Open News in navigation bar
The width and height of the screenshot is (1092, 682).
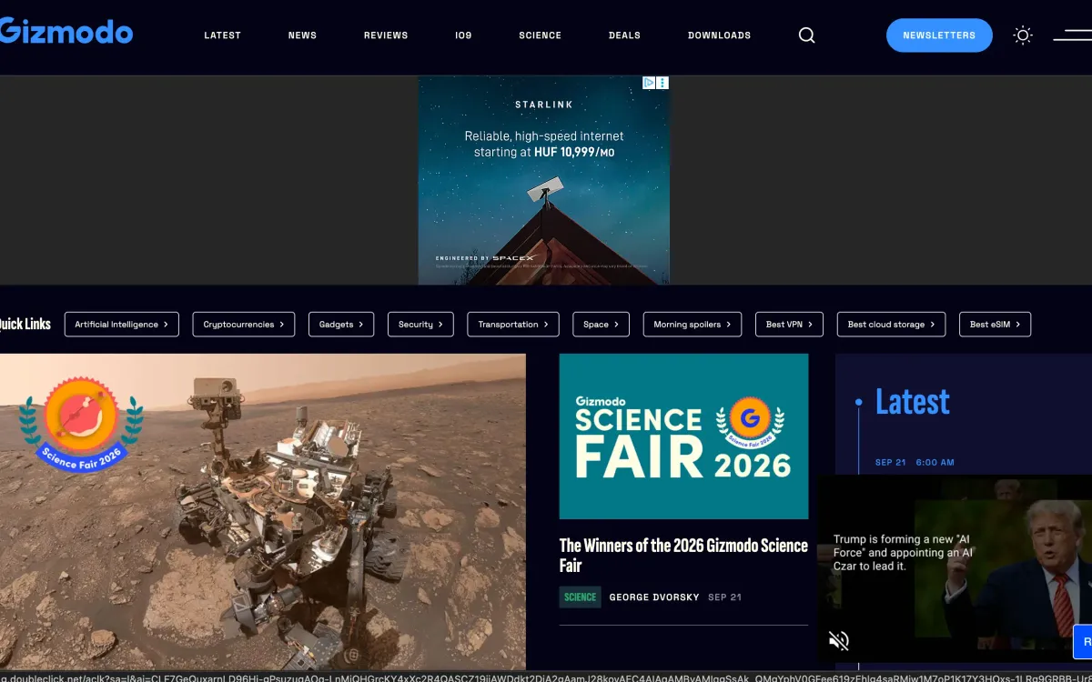[302, 35]
